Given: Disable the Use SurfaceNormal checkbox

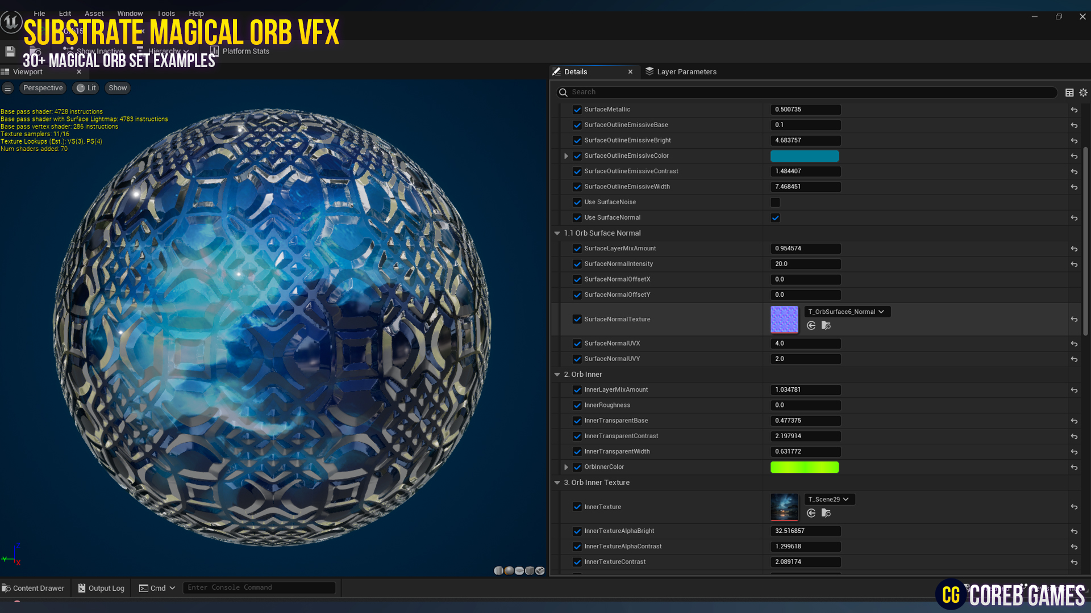Looking at the screenshot, I should pos(775,217).
